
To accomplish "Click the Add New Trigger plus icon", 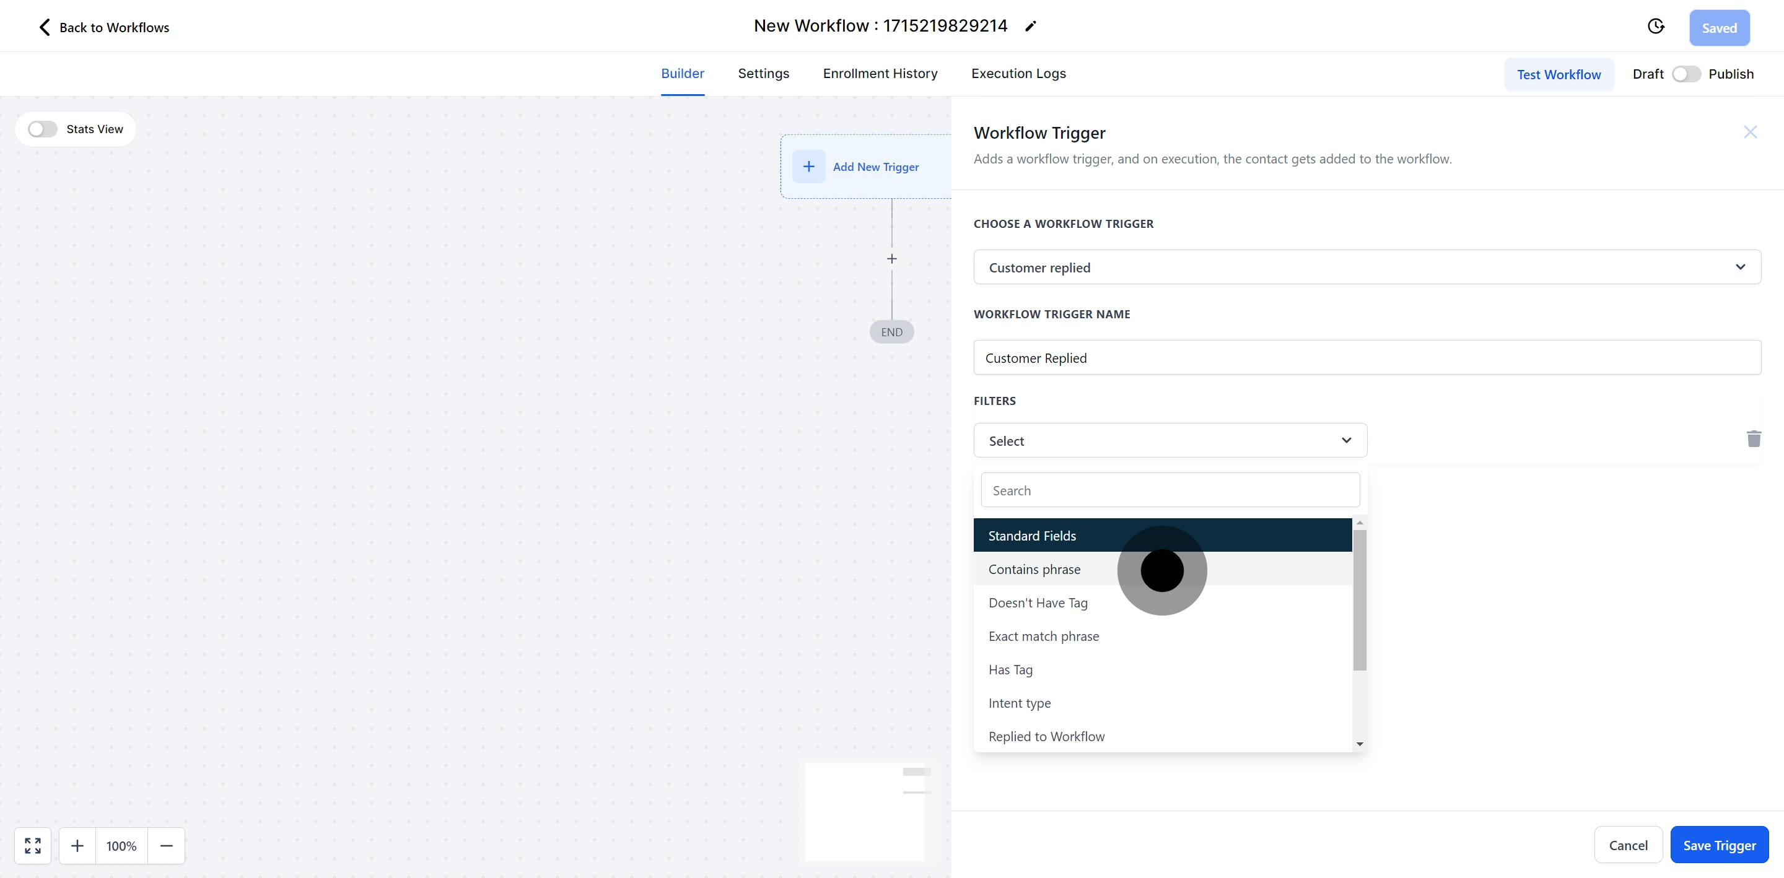I will [808, 167].
